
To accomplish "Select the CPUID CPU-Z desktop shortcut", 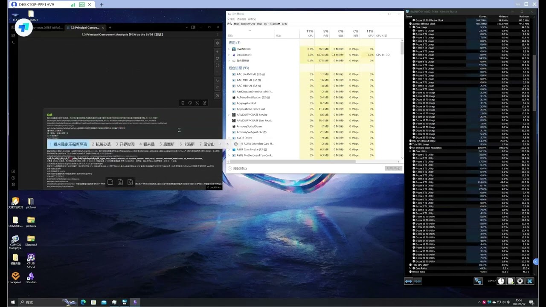I will 31,260.
